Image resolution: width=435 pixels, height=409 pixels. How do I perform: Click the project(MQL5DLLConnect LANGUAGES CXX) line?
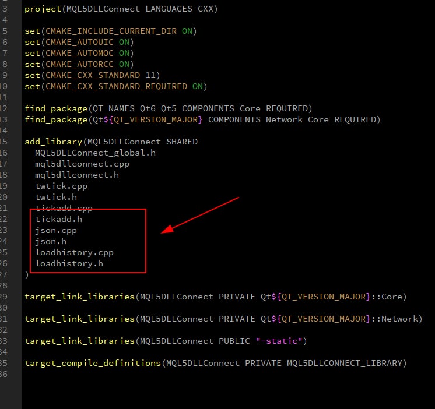pos(121,9)
